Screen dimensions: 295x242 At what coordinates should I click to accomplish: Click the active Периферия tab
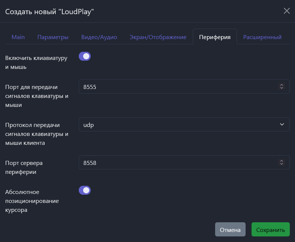point(215,37)
